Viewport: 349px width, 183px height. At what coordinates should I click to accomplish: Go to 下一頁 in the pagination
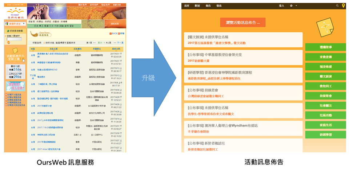coord(120,43)
